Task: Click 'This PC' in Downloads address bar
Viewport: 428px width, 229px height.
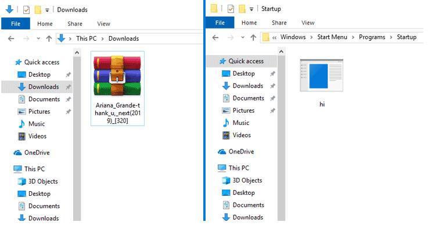Action: (87, 38)
